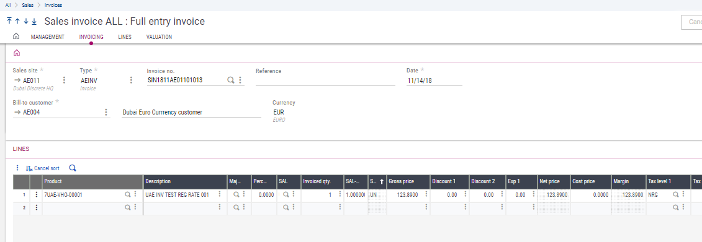Open Lines grid options three-dot menu
The width and height of the screenshot is (702, 242).
tap(17, 168)
